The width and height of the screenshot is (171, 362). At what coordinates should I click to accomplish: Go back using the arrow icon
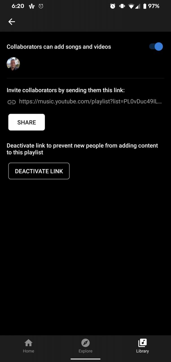pos(12,21)
